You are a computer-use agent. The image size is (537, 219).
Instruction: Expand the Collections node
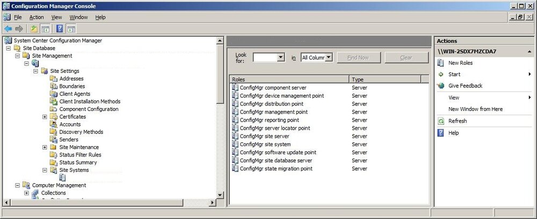tap(26, 193)
